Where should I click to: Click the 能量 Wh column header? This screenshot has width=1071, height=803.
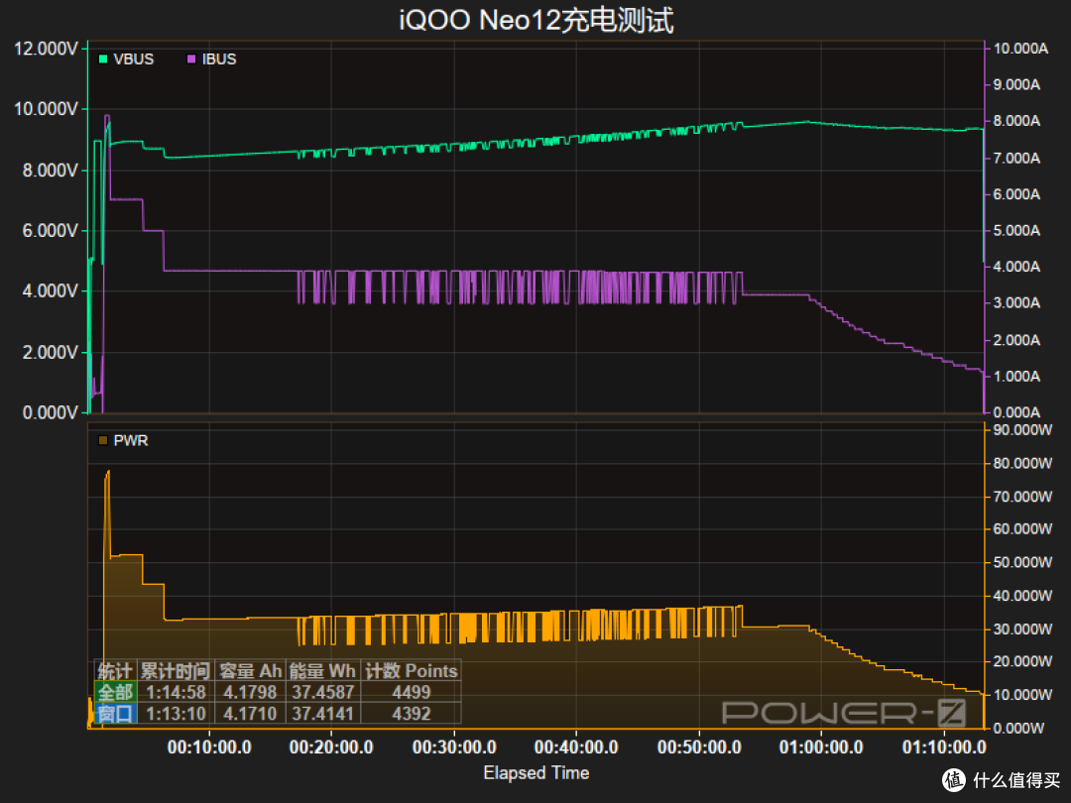[x=322, y=670]
